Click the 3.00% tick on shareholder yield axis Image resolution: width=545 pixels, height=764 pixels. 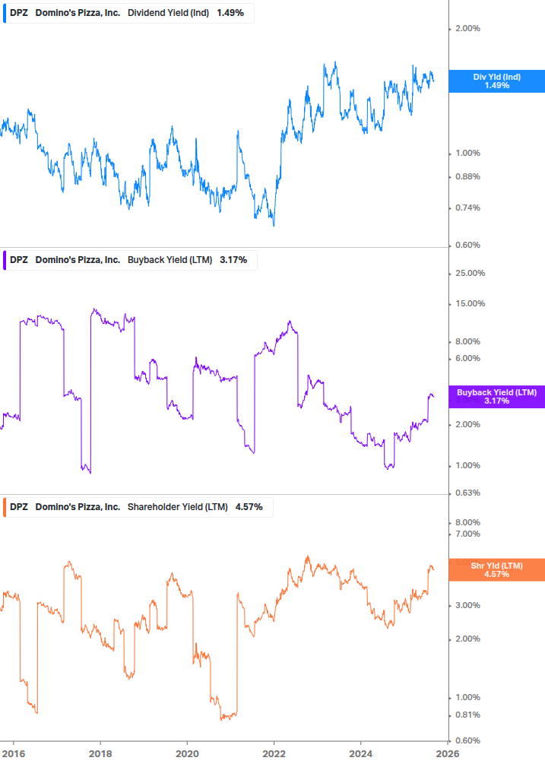(x=467, y=606)
